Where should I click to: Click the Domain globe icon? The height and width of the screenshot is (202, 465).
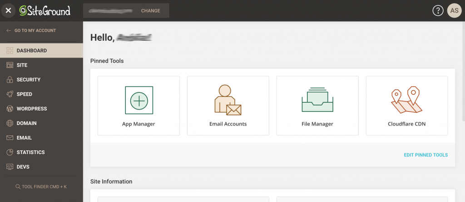(x=10, y=123)
